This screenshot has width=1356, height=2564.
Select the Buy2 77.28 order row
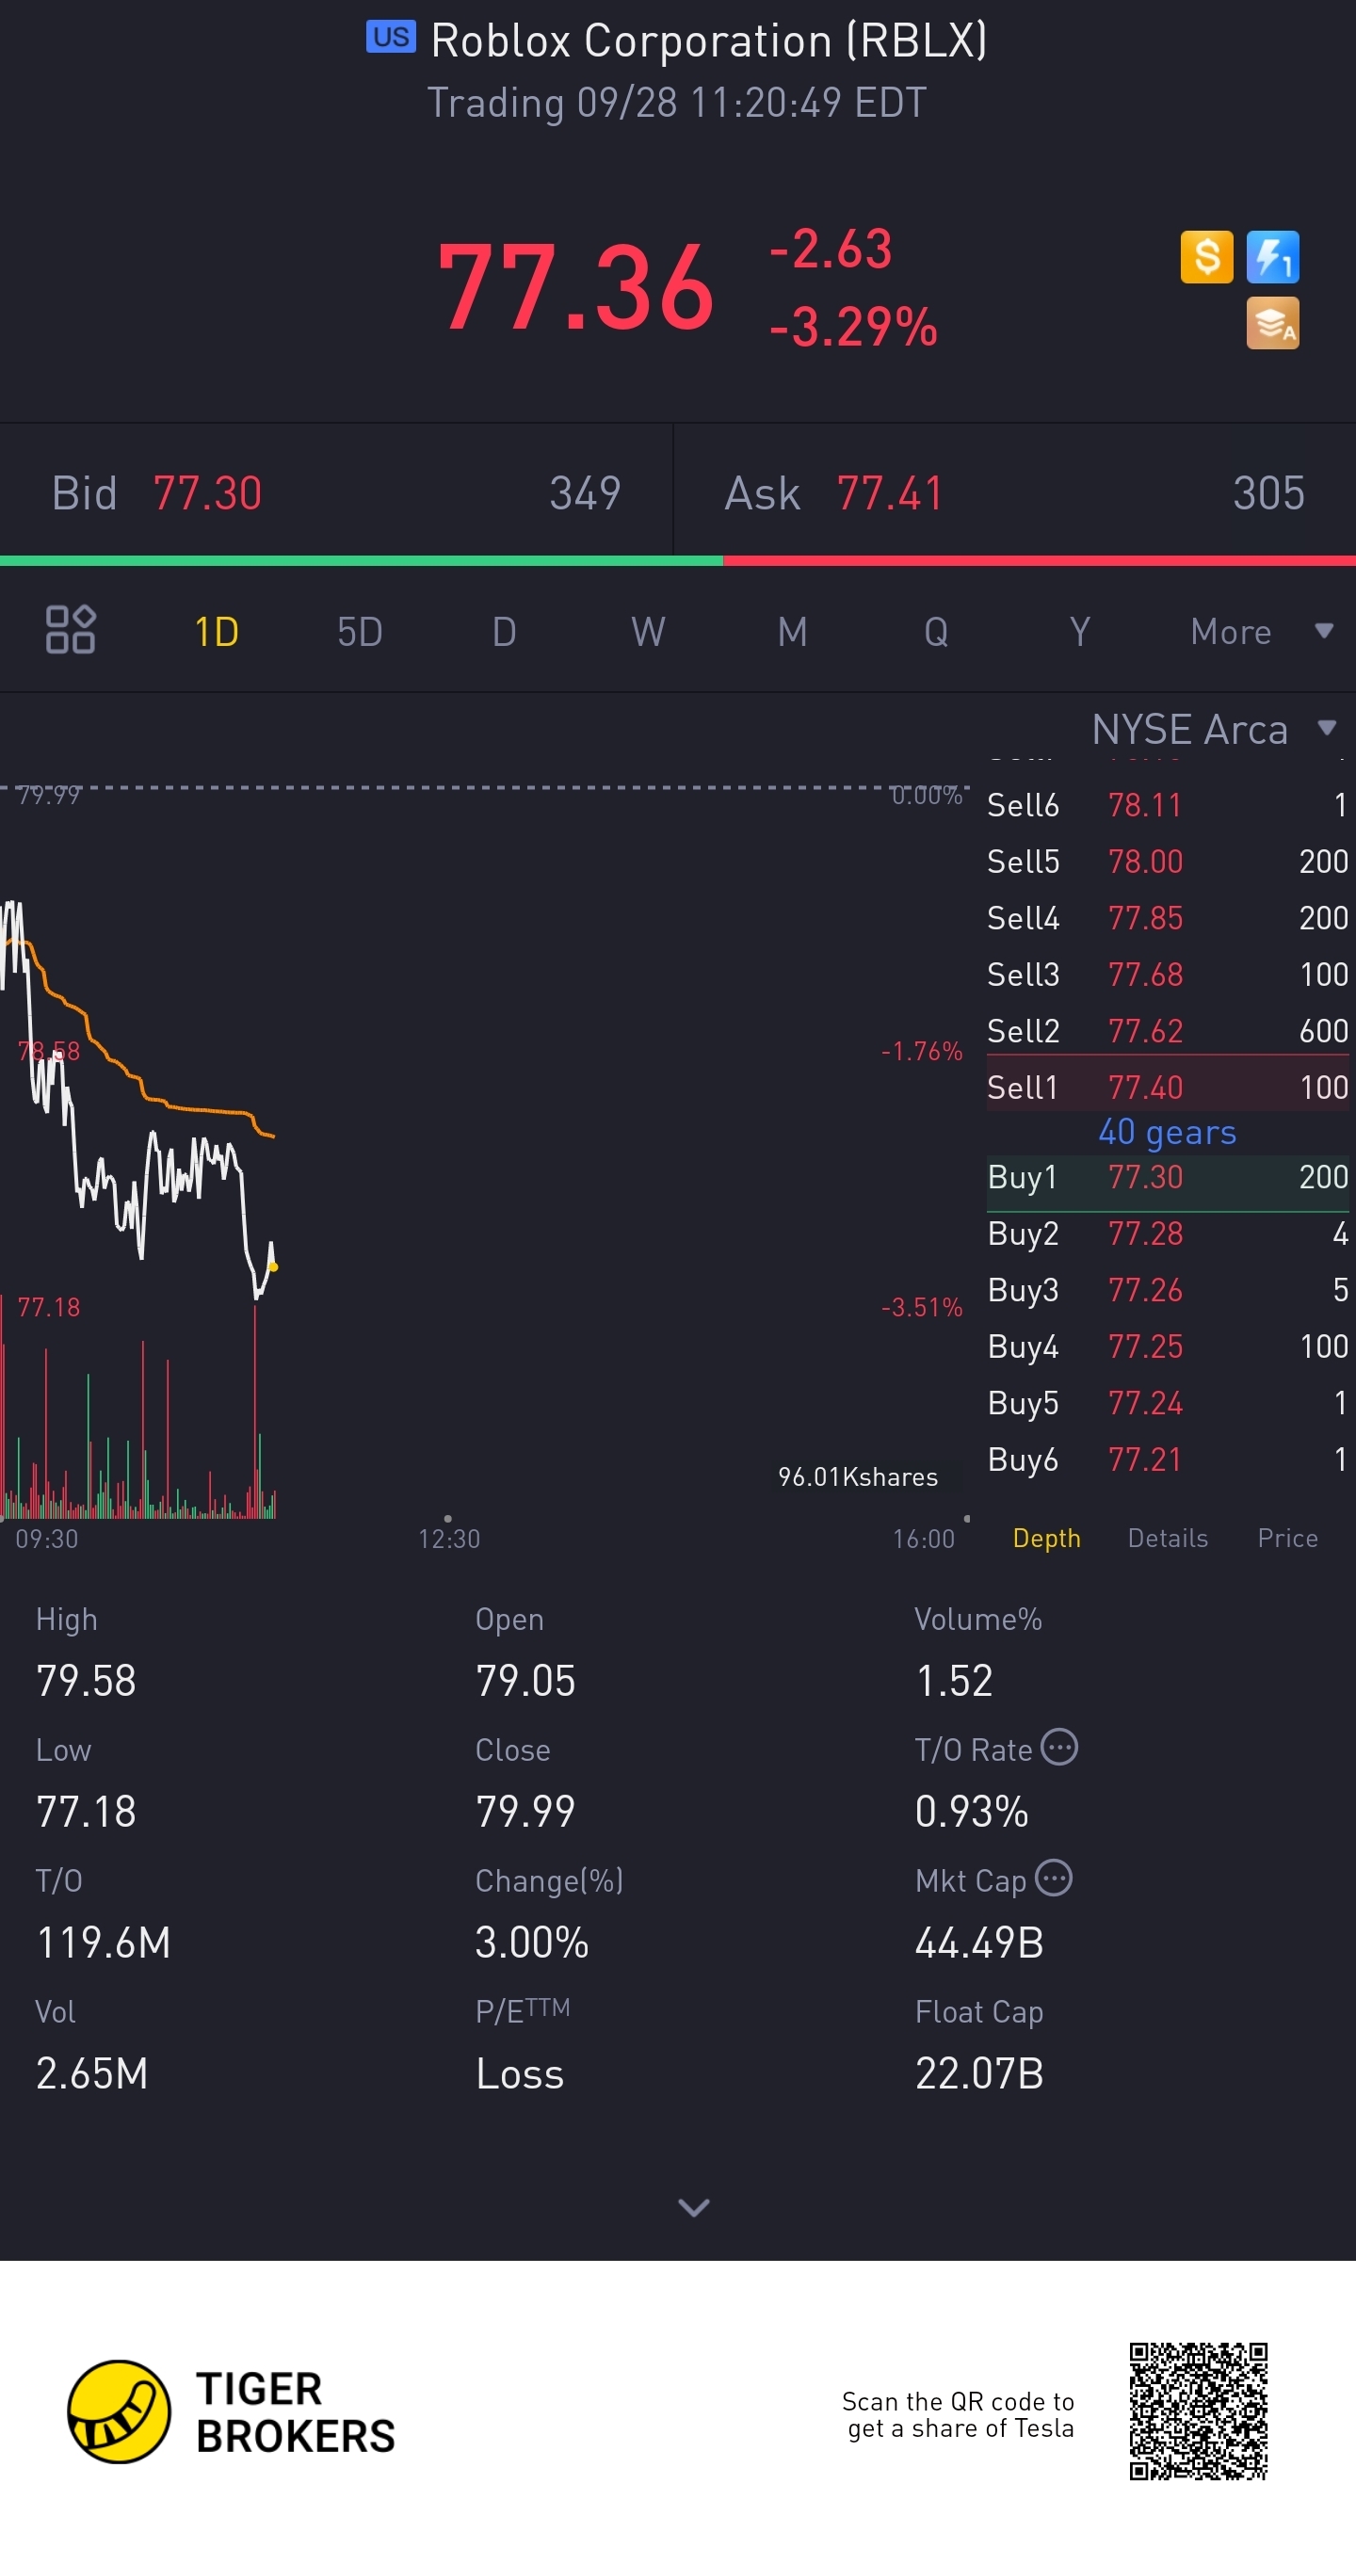tap(1168, 1234)
